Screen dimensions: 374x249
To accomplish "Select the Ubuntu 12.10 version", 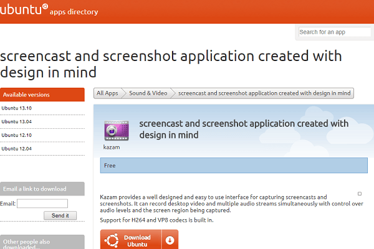I will pyautogui.click(x=16, y=135).
